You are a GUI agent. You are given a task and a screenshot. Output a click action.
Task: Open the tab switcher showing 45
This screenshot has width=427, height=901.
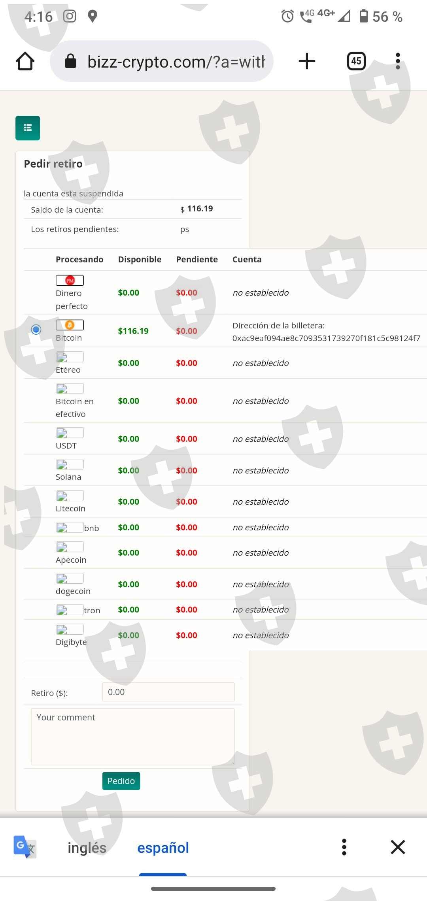coord(356,61)
